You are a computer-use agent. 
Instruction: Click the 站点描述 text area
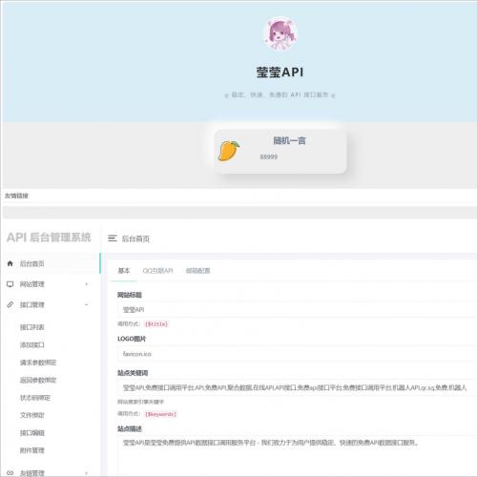[x=297, y=456]
